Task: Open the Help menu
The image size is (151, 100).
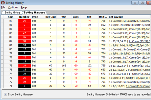Action: coord(24,7)
